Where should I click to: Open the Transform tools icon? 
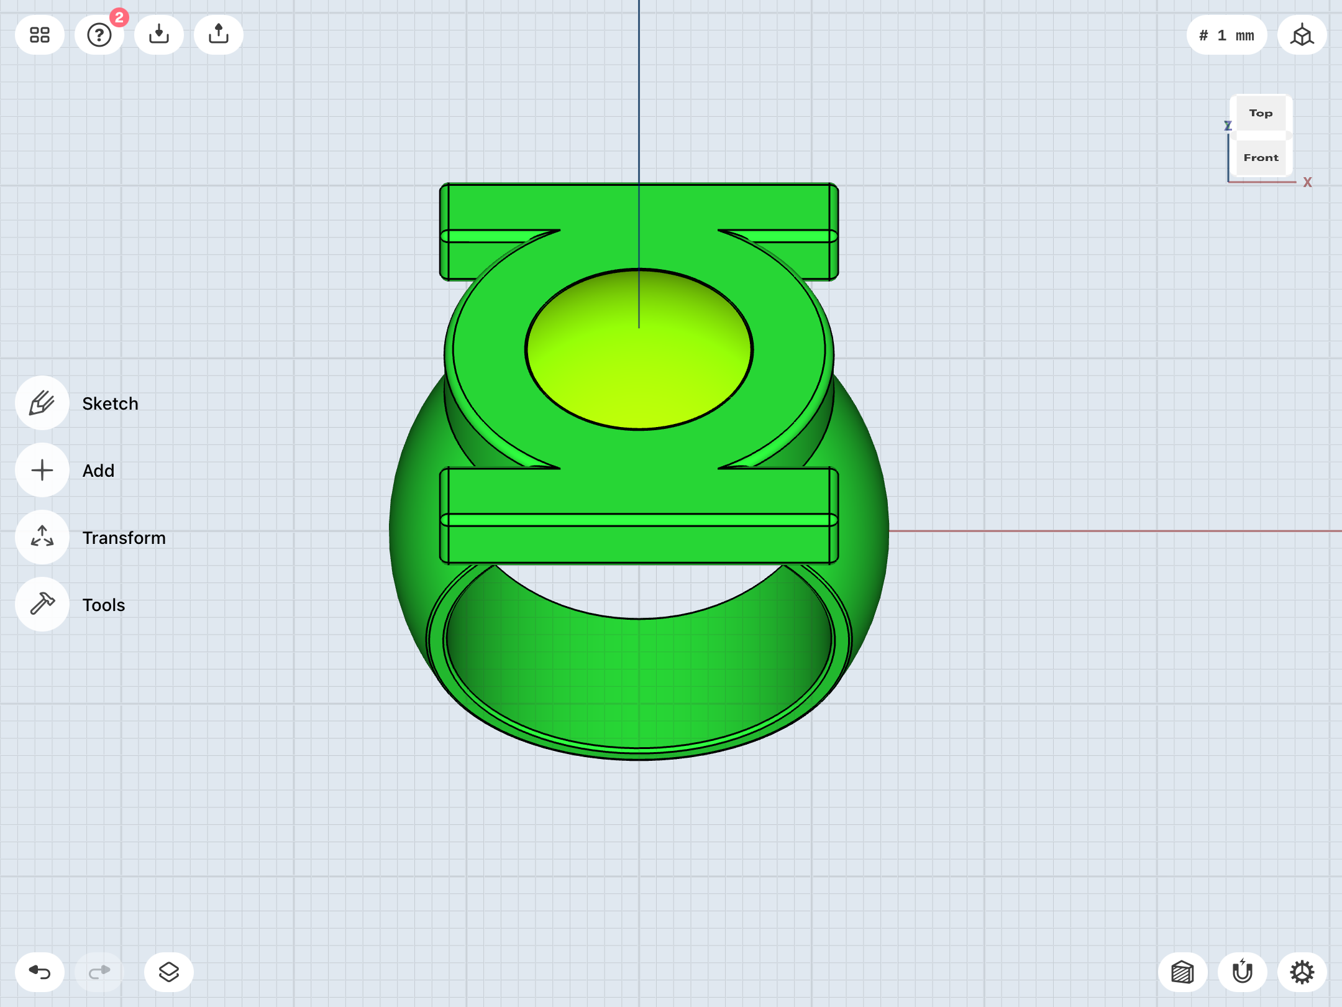click(42, 537)
